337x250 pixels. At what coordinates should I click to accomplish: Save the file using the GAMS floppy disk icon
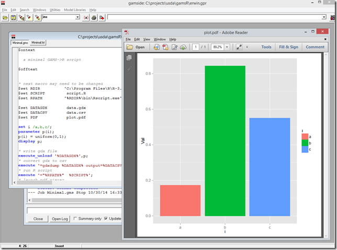(13, 18)
